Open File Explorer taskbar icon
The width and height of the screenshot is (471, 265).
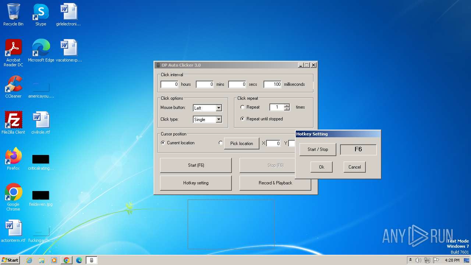click(42, 260)
